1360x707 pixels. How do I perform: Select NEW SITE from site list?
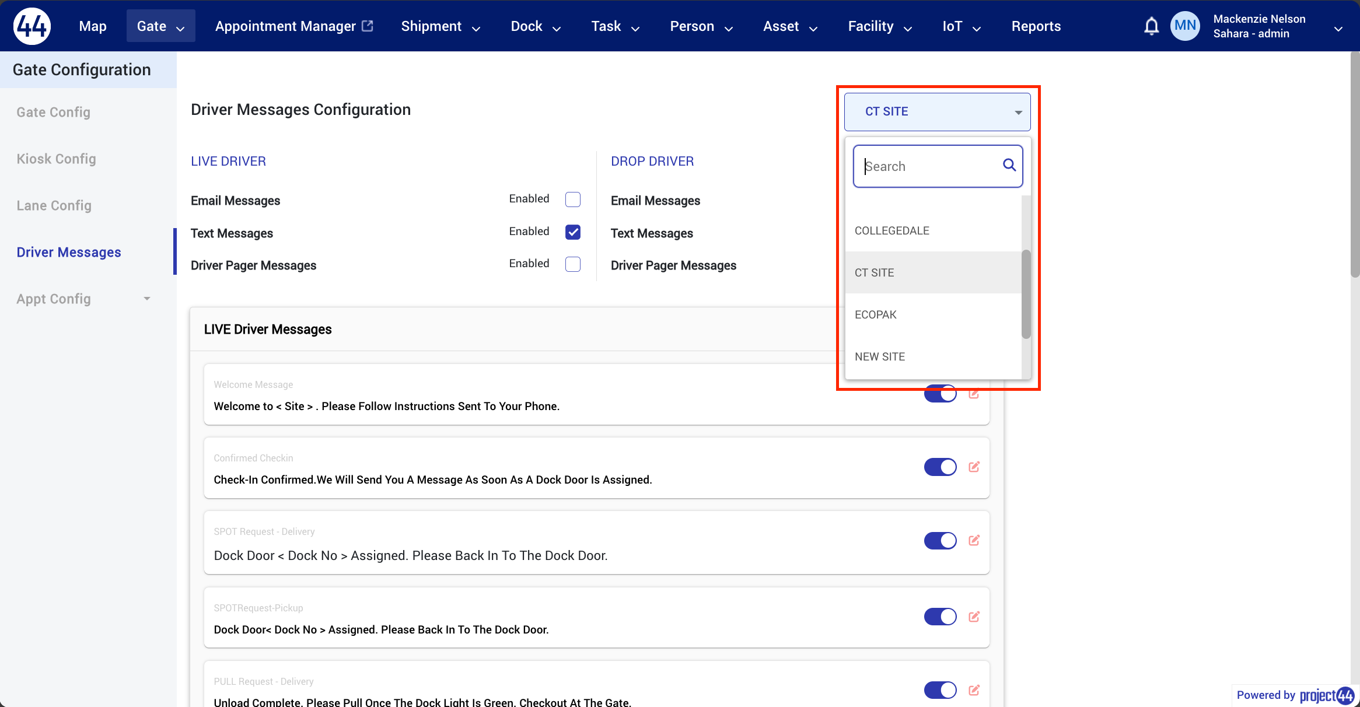(x=933, y=356)
